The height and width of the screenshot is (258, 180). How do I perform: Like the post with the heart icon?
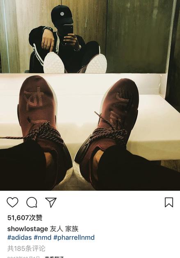tap(12, 202)
